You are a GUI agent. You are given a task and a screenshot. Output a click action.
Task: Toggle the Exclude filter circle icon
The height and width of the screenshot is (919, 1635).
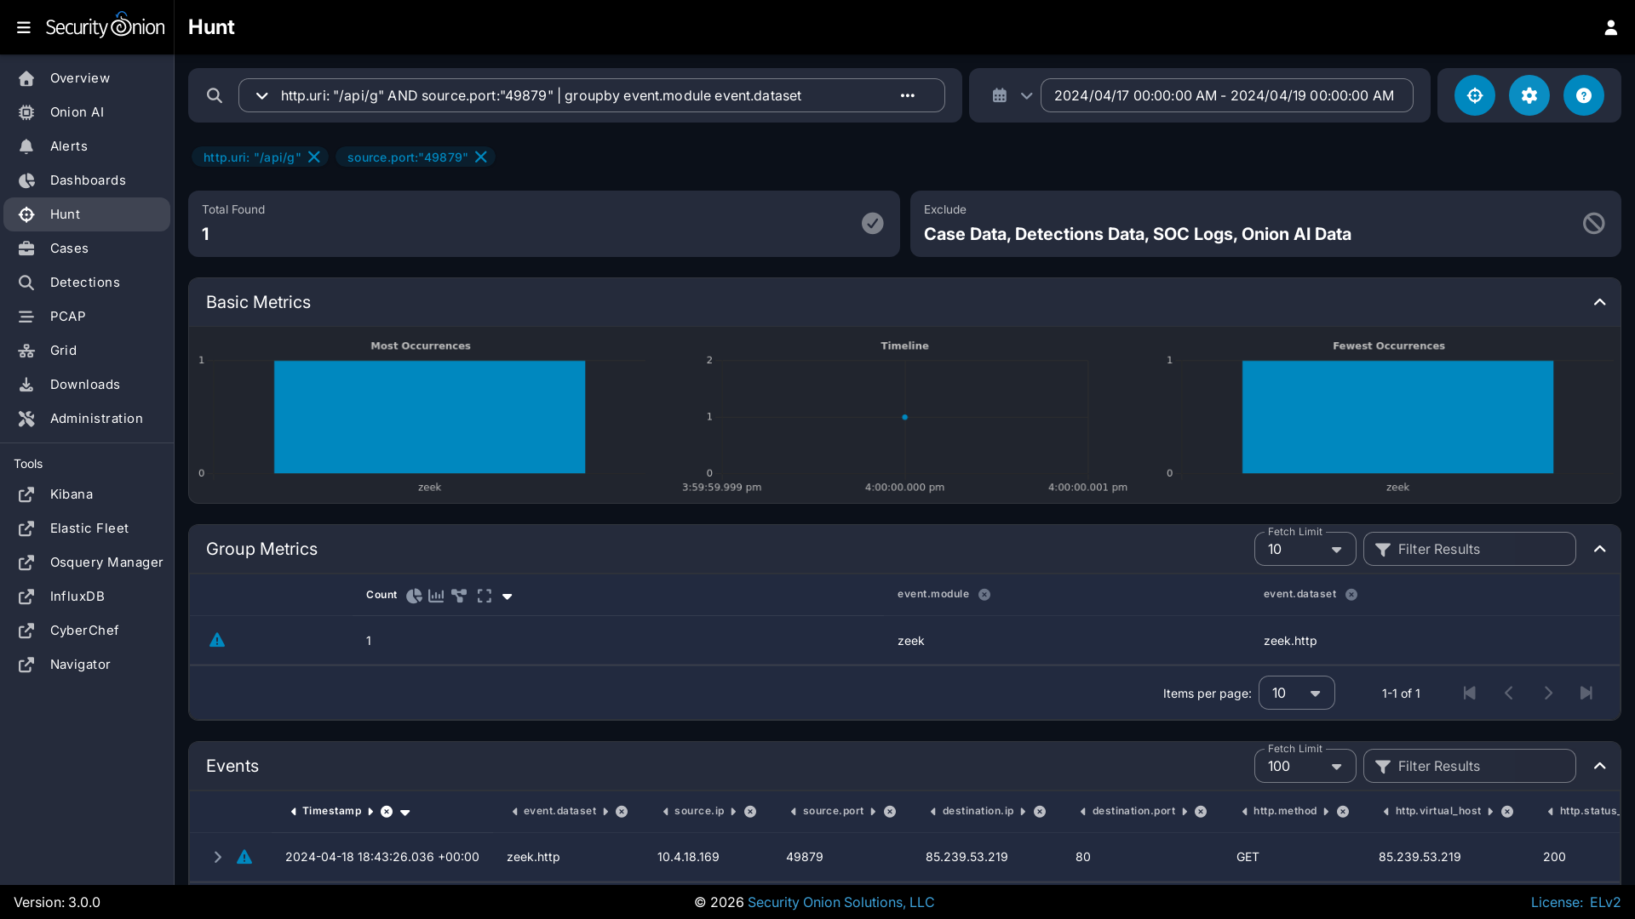click(x=1593, y=223)
